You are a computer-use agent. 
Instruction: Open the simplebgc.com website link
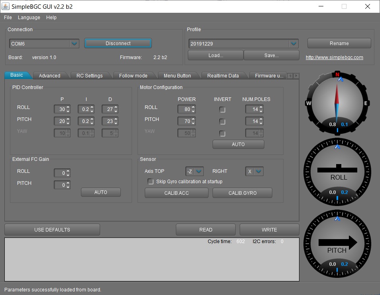[334, 57]
